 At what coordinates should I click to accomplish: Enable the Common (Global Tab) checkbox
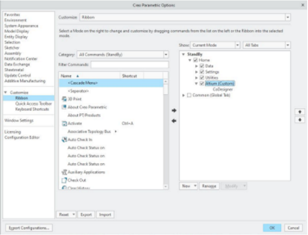(x=189, y=96)
